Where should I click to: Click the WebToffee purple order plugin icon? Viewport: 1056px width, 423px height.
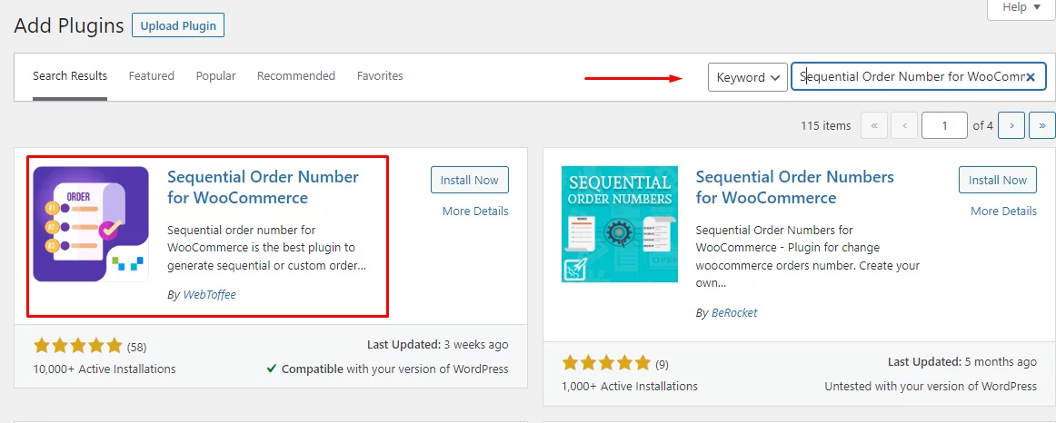coord(91,224)
